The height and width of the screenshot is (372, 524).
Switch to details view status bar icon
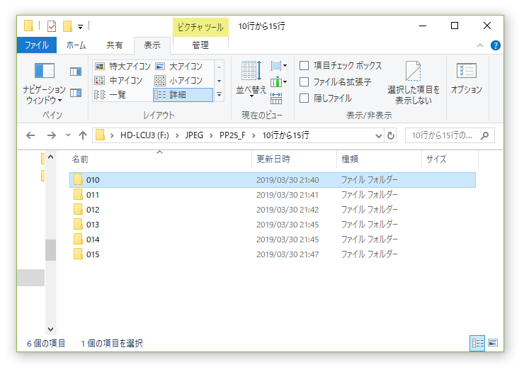click(x=477, y=343)
